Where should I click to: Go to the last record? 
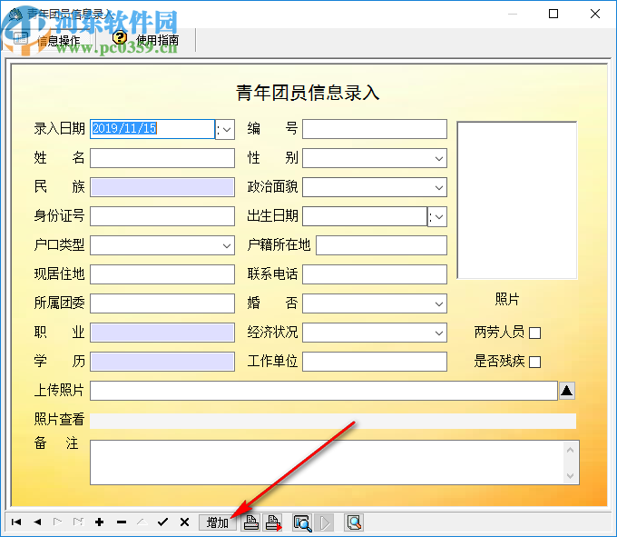[x=78, y=522]
